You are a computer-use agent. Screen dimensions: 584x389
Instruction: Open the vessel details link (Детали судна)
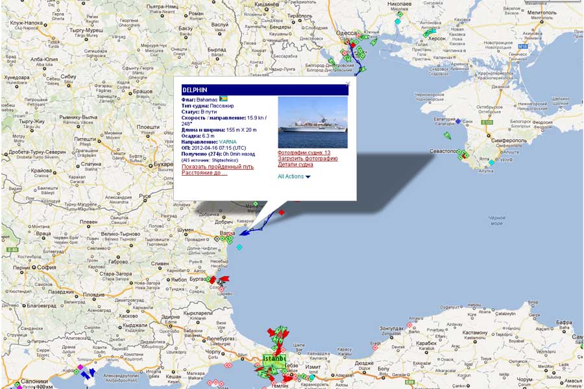(295, 164)
